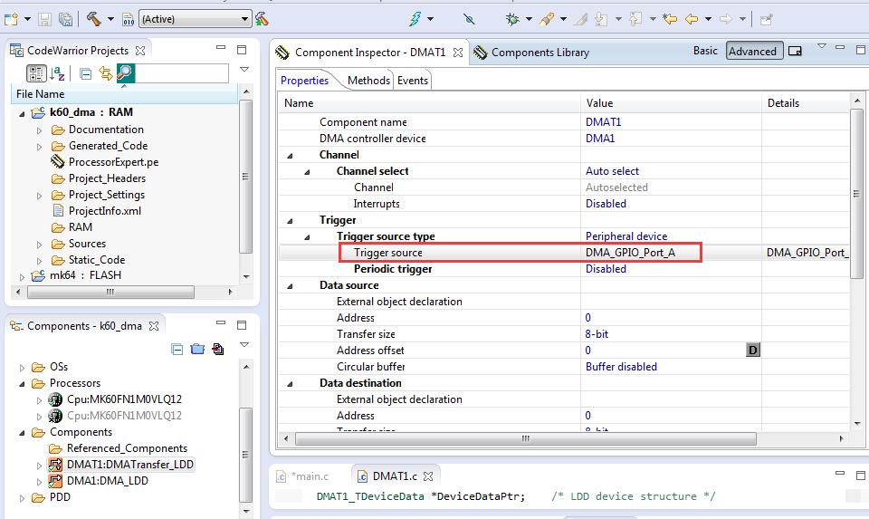This screenshot has height=519, width=869.
Task: Click the magnifier filter icon in Projects
Action: [x=125, y=73]
